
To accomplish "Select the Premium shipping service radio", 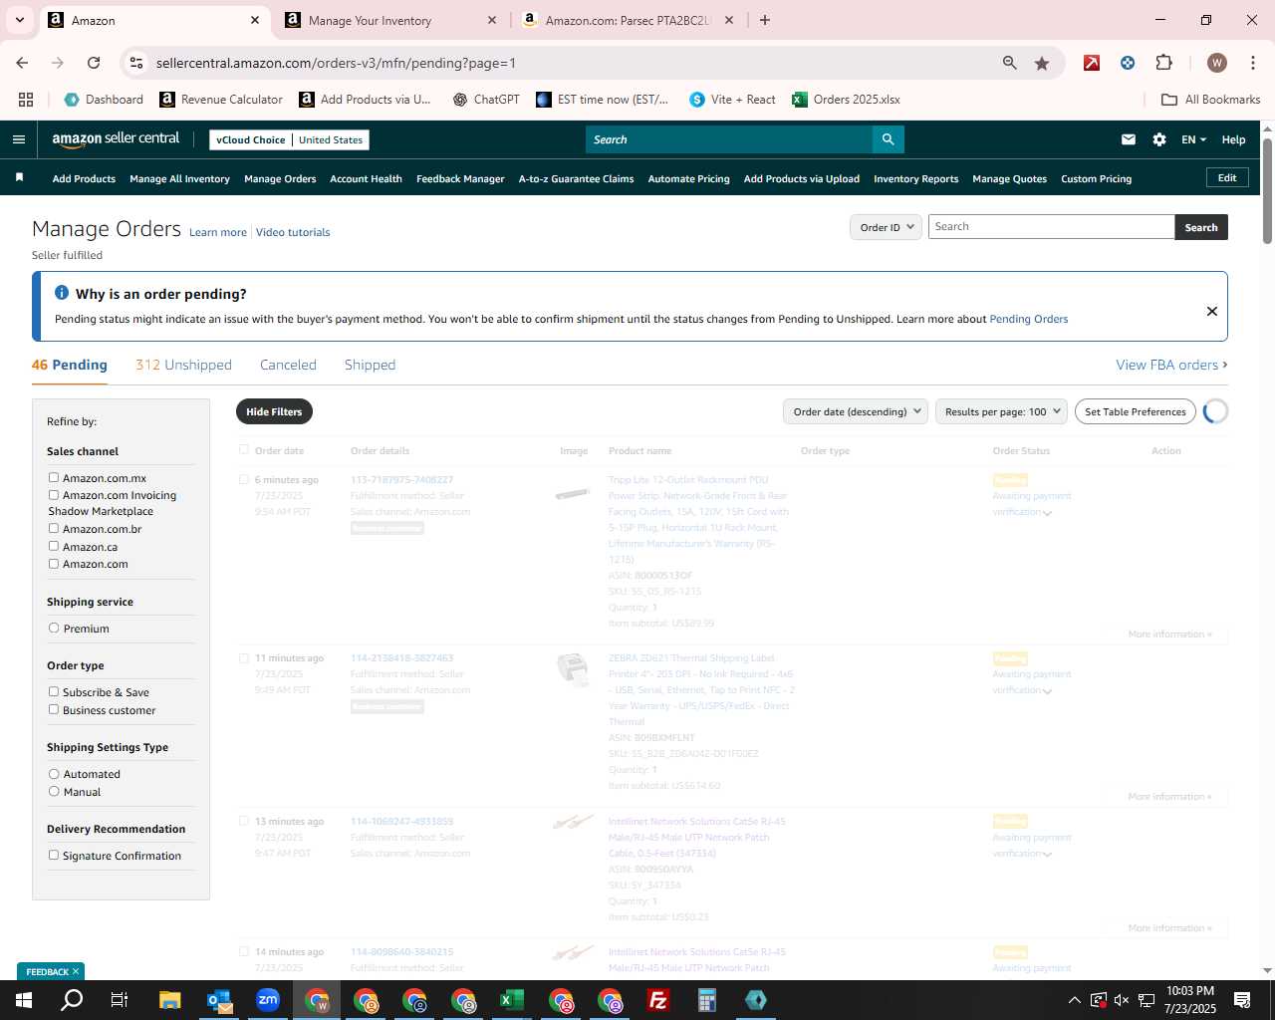I will pyautogui.click(x=54, y=628).
